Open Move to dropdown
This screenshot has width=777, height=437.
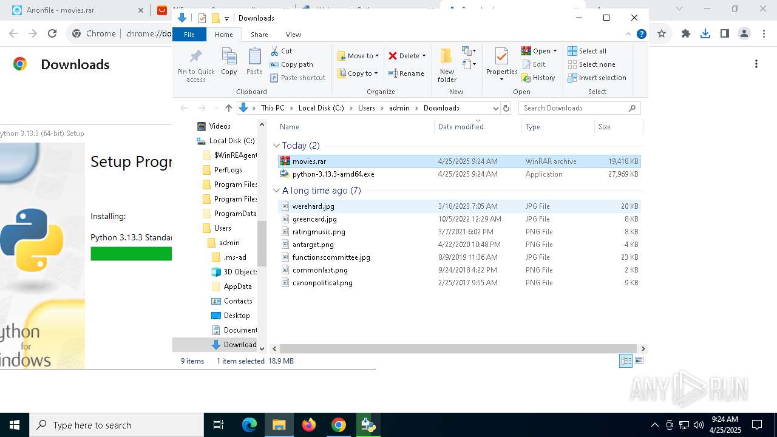point(358,56)
